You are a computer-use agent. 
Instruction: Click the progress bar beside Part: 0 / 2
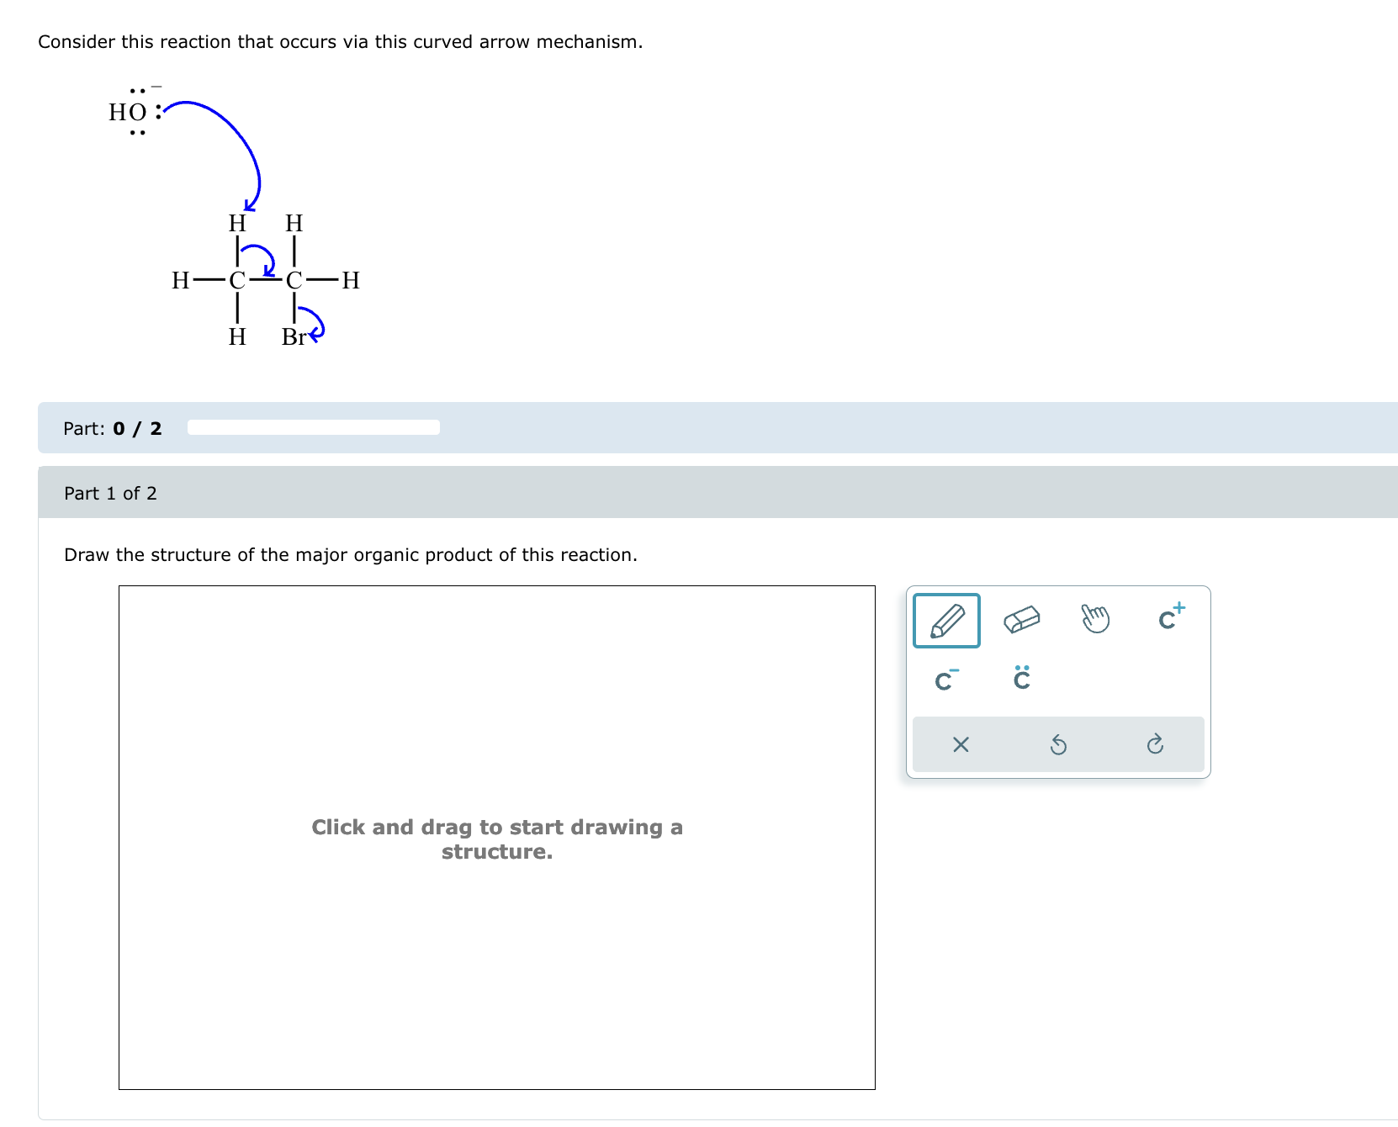[315, 427]
